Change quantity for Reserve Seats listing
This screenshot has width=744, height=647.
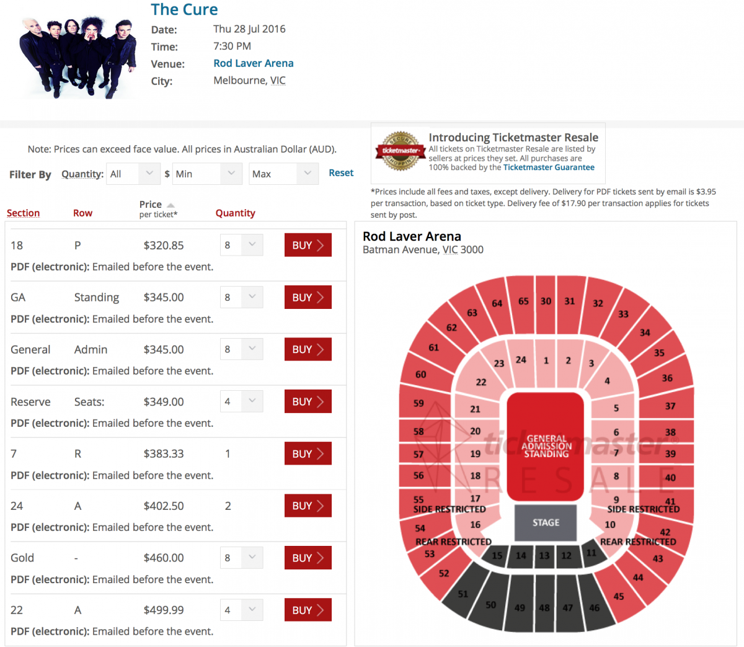click(241, 401)
